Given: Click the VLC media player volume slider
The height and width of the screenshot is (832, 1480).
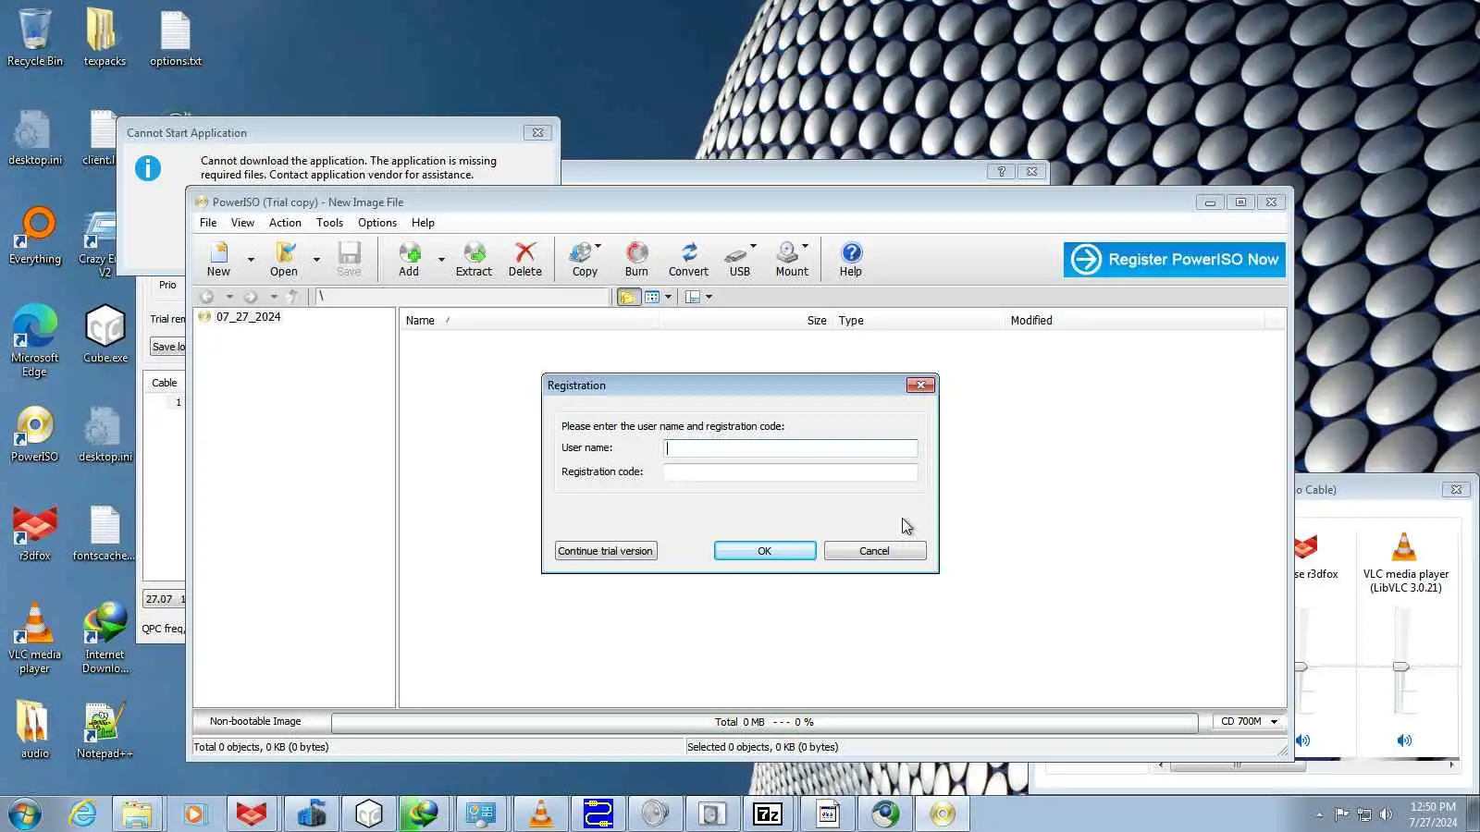Looking at the screenshot, I should [1401, 667].
